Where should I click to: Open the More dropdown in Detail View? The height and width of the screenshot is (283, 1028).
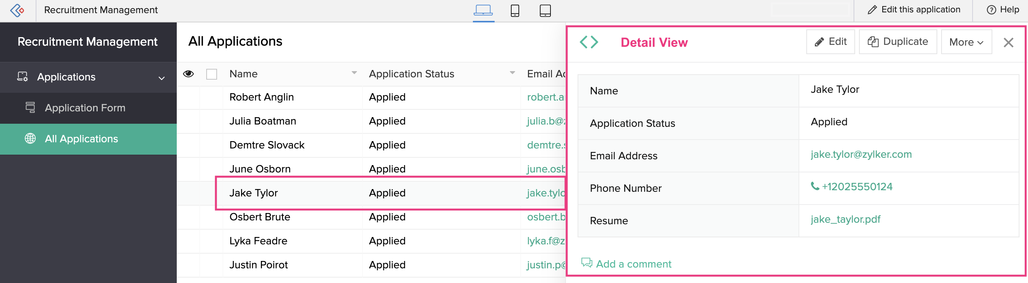(x=966, y=42)
